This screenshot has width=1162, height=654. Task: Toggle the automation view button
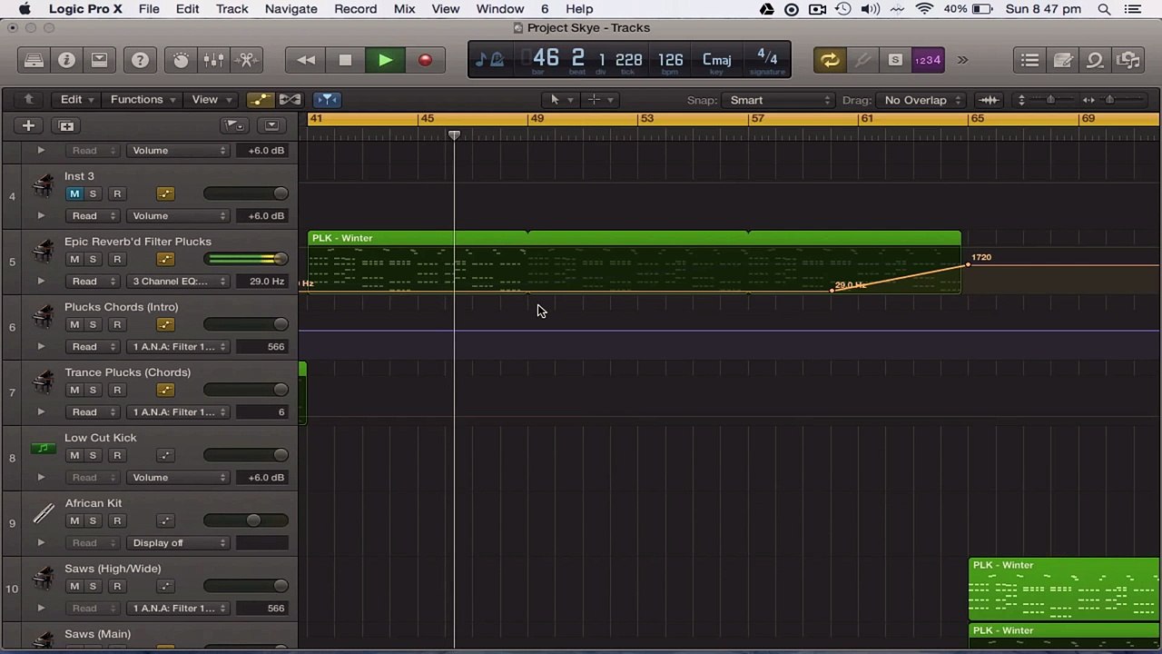(261, 100)
